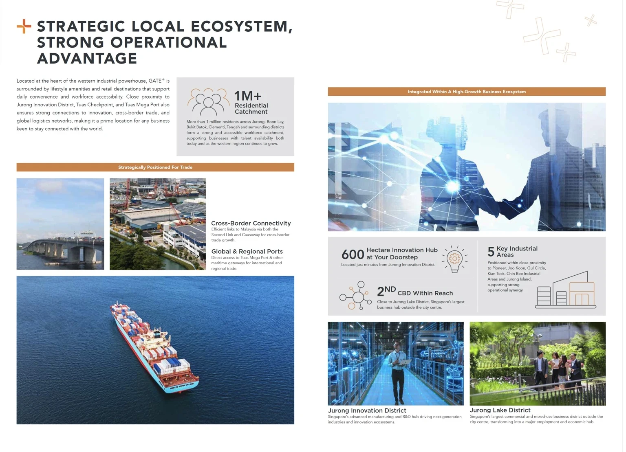Click the warehouse building icon
This screenshot has width=626, height=452.
[x=566, y=290]
